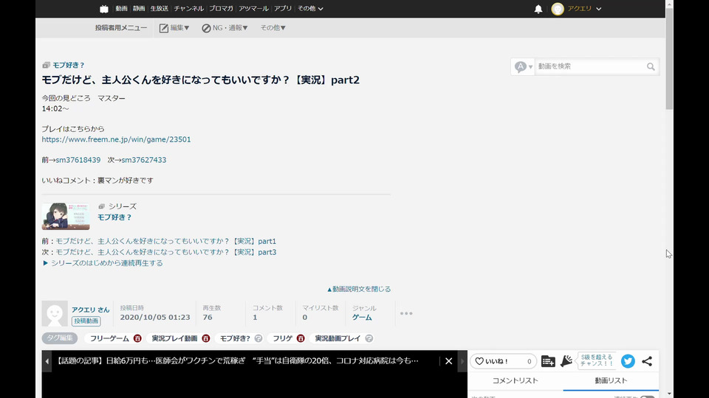This screenshot has width=709, height=398.
Task: Switch to the 動画リスト tab
Action: pos(611,381)
